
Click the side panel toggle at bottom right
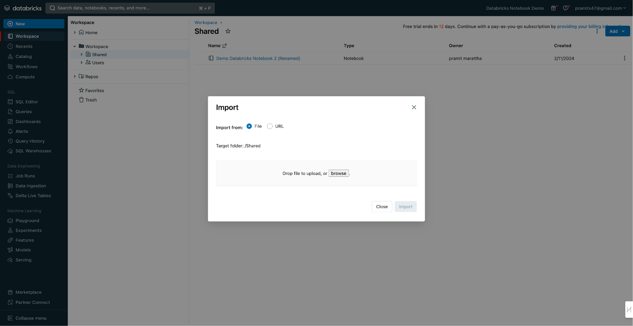pyautogui.click(x=629, y=309)
